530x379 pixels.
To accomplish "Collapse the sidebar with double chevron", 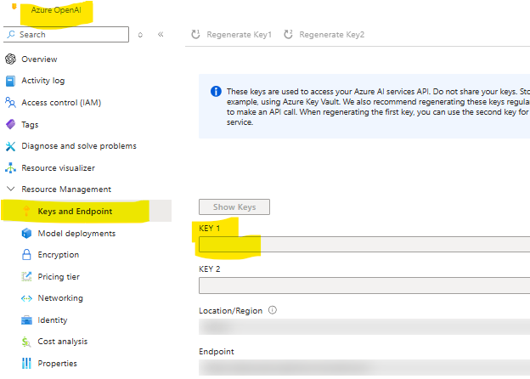I will [x=161, y=34].
